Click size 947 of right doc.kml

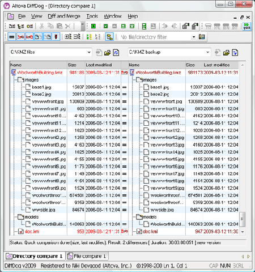[x=199, y=231]
